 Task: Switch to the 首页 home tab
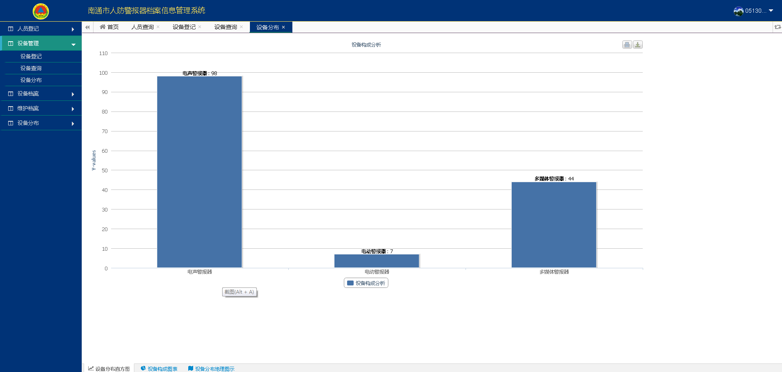coord(109,27)
